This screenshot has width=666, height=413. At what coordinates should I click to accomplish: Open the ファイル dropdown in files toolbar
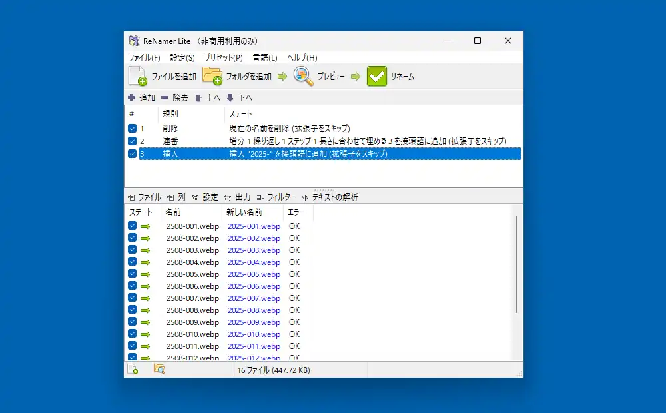pyautogui.click(x=145, y=197)
